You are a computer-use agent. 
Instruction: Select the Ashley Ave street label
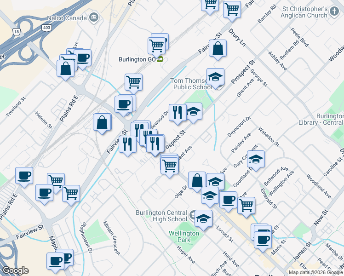click(x=277, y=61)
